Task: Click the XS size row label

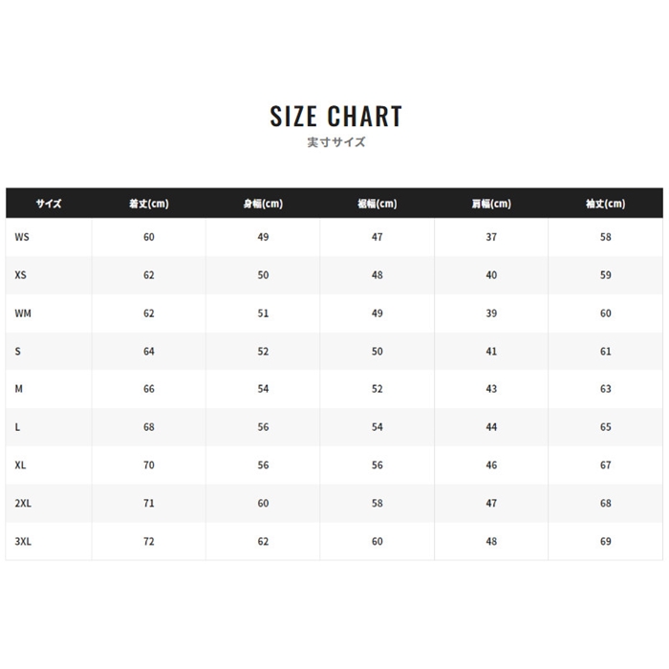Action: click(22, 275)
